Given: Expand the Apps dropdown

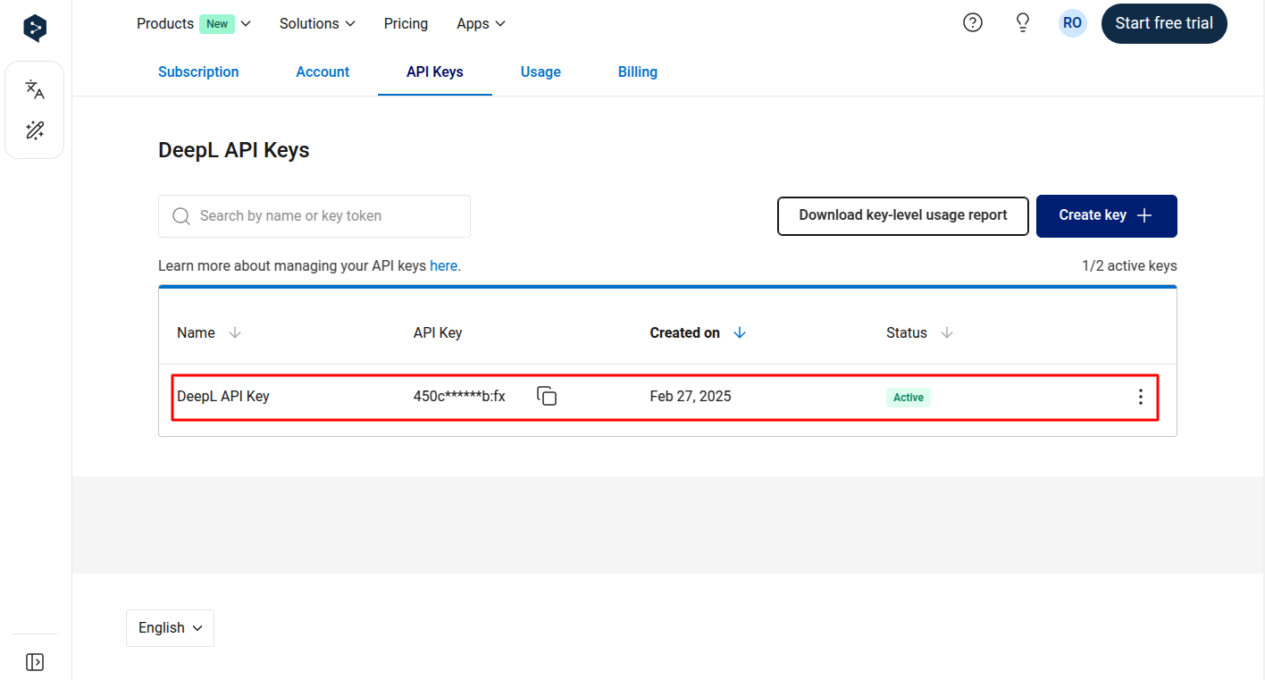Looking at the screenshot, I should tap(481, 23).
